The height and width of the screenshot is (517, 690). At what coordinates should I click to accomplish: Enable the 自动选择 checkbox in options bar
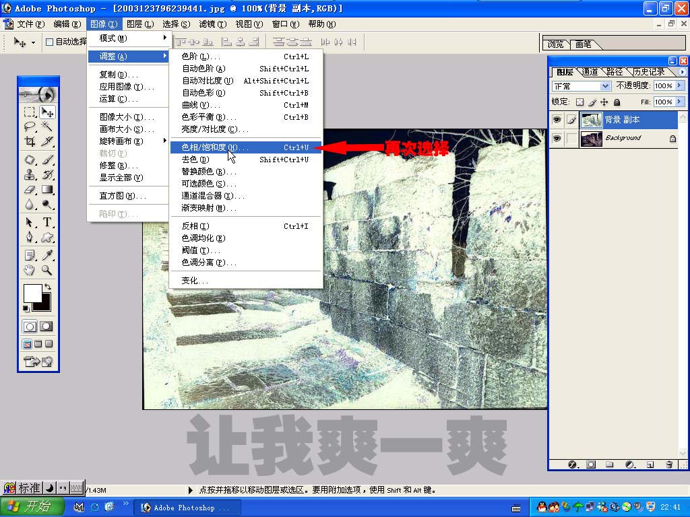pyautogui.click(x=49, y=42)
